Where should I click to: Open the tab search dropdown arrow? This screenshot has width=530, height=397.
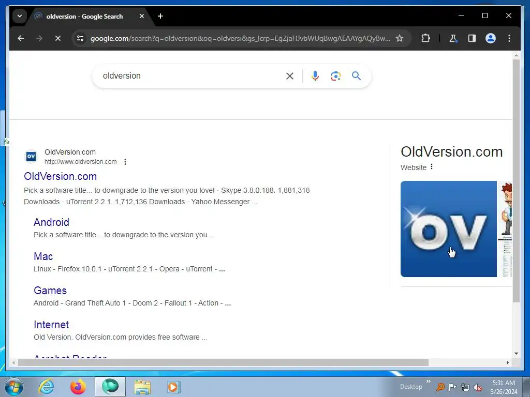[20, 16]
